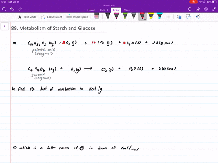Share the notebook page

[x=198, y=10]
